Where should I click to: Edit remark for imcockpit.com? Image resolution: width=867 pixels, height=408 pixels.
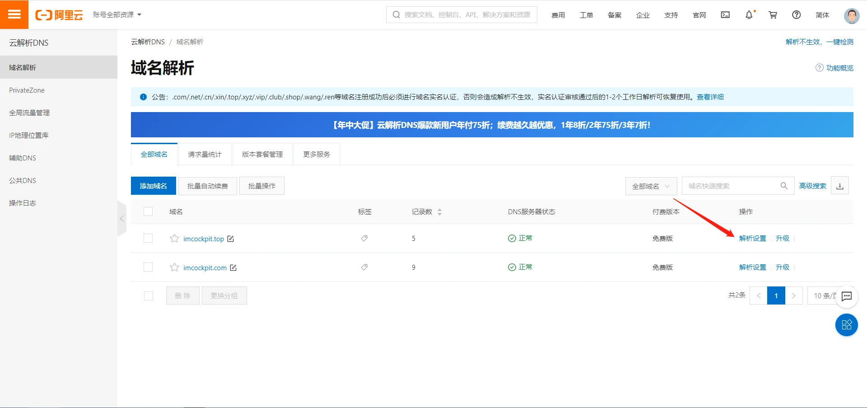[233, 267]
